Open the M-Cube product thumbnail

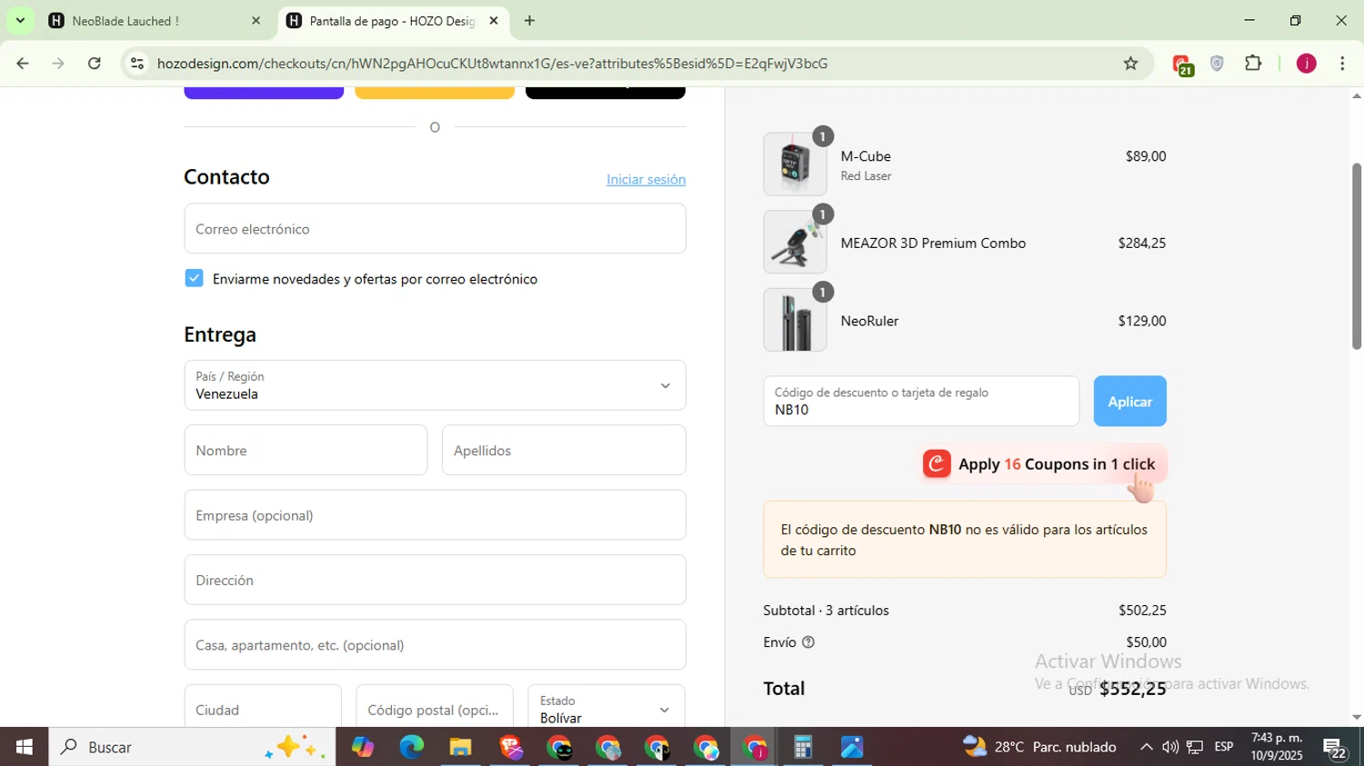point(795,164)
